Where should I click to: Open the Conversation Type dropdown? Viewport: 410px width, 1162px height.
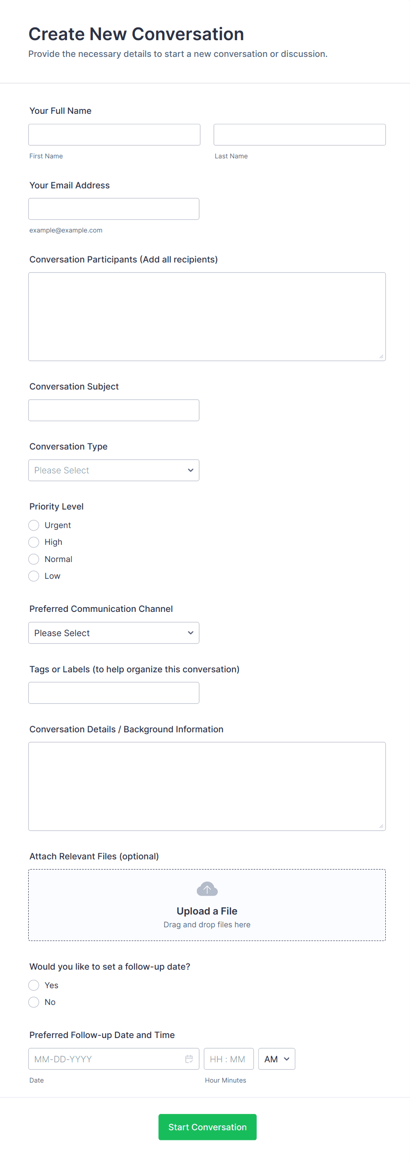(x=114, y=470)
